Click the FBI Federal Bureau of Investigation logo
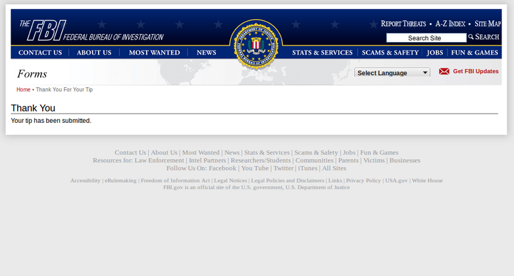Image resolution: width=514 pixels, height=276 pixels. 91,30
